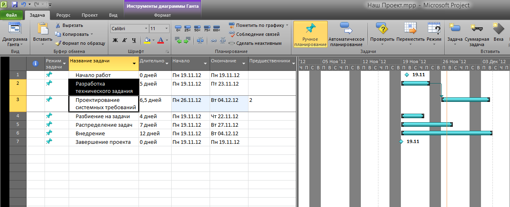Viewport: 510px width, 207px height.
Task: Click the Внедрение Gantt bar in chart
Action: [x=447, y=133]
